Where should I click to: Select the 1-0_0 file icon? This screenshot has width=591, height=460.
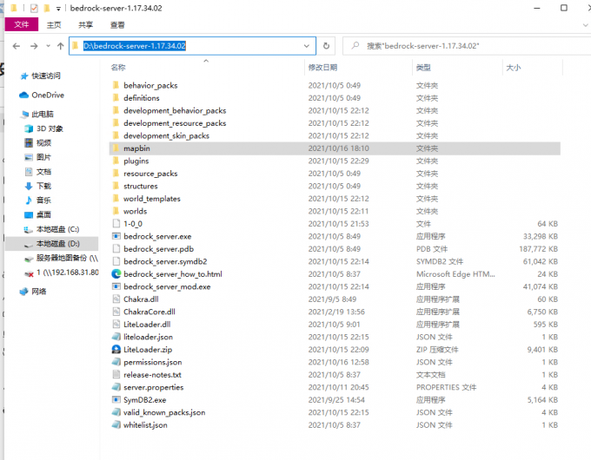(116, 224)
